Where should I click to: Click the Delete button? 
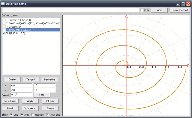click(x=12, y=79)
